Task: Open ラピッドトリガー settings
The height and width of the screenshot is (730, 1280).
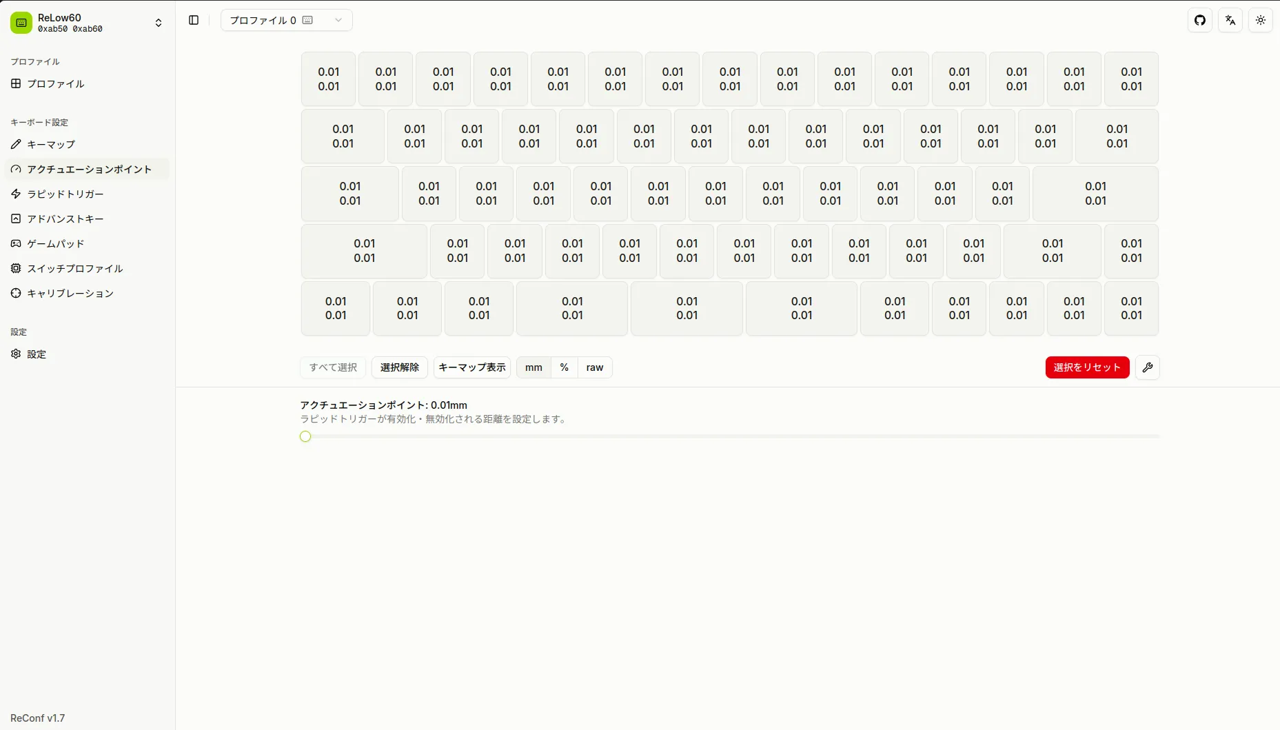Action: [x=88, y=194]
